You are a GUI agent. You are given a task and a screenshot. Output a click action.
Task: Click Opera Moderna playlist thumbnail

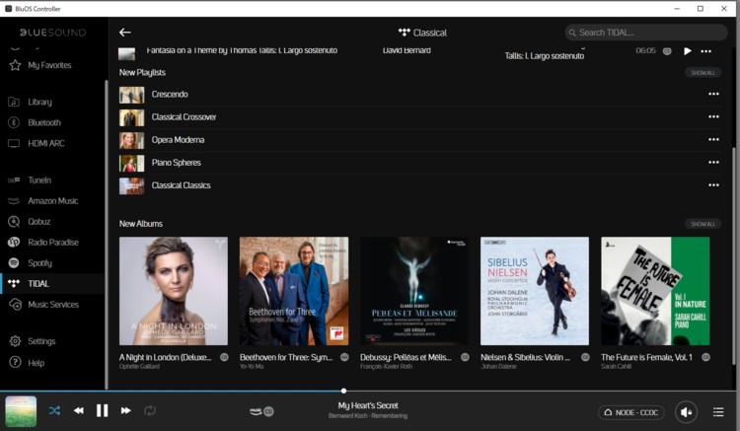(x=131, y=140)
